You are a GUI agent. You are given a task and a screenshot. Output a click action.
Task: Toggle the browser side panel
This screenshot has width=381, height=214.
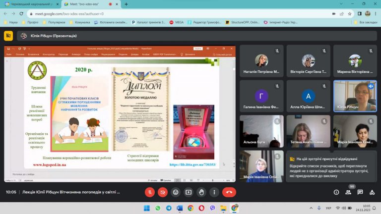[x=360, y=14]
